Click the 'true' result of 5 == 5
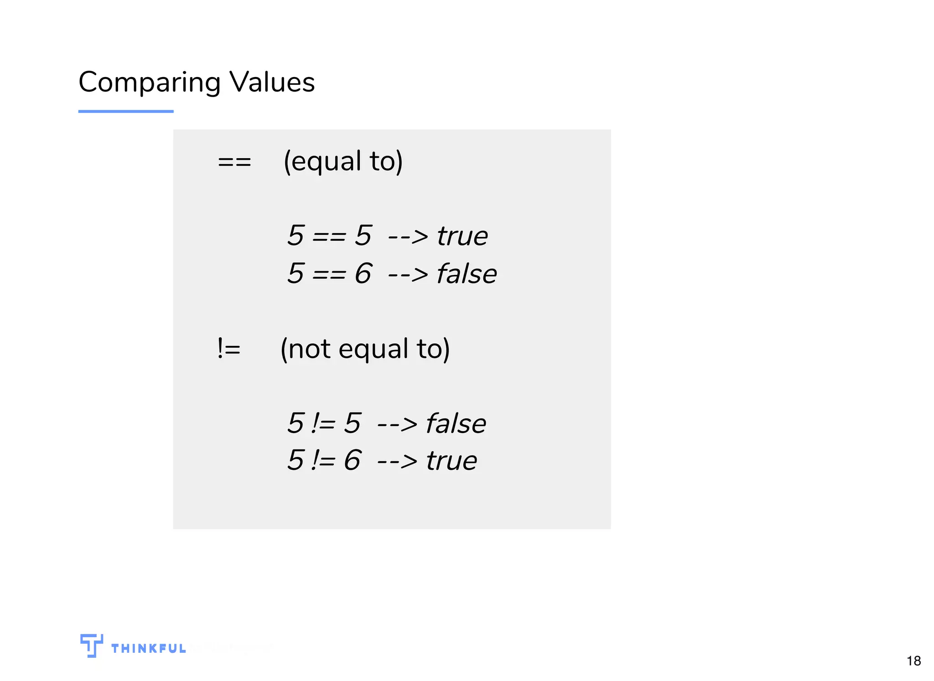 [462, 237]
